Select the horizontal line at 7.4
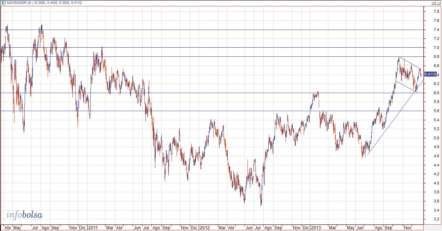 212,30
